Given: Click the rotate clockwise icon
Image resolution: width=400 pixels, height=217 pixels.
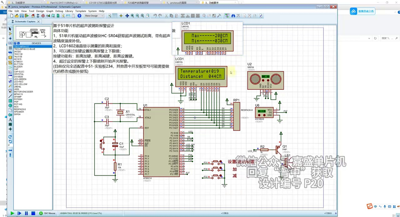Looking at the screenshot, I should [x=10, y=137].
